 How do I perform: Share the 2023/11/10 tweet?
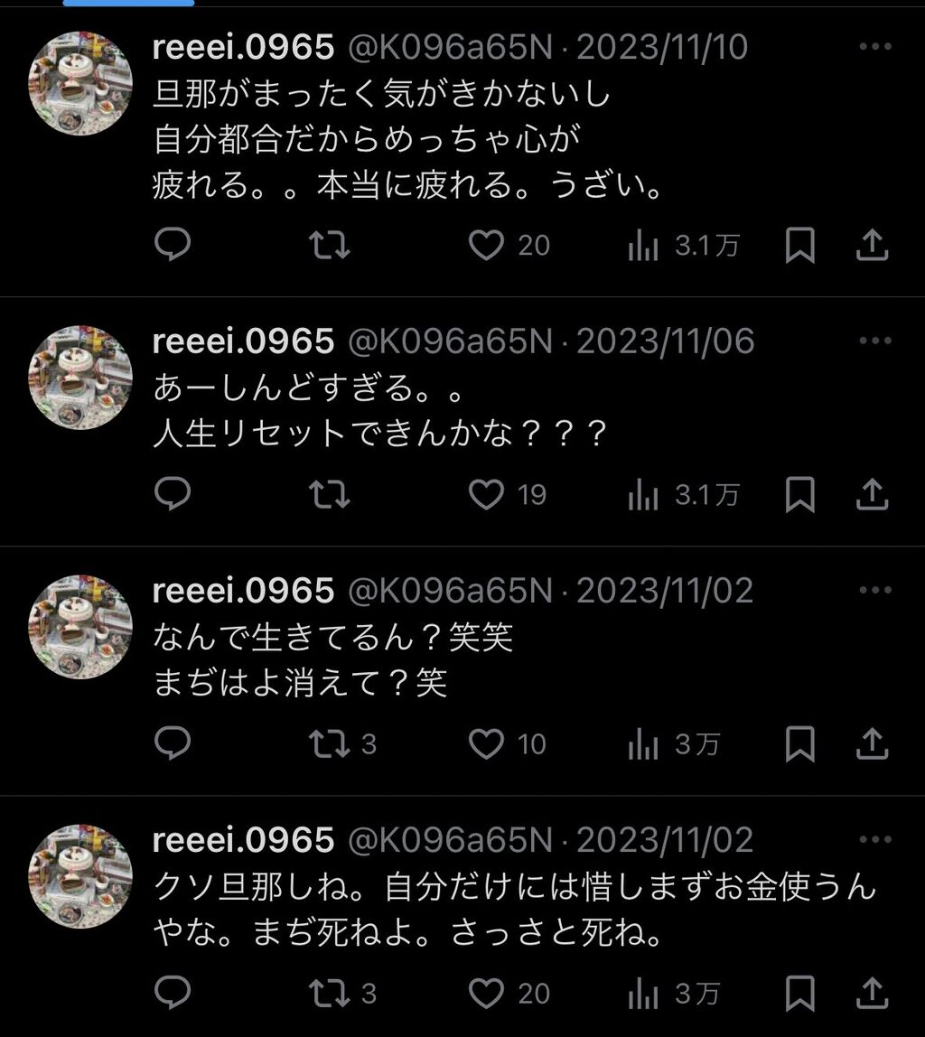[x=872, y=245]
